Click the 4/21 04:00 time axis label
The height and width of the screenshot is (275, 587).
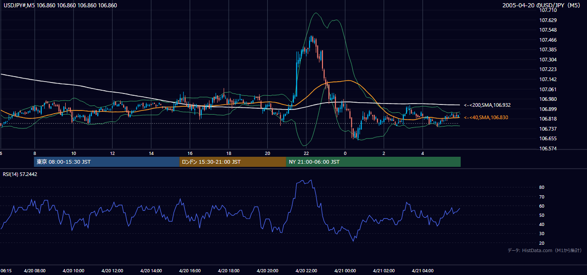(423, 271)
